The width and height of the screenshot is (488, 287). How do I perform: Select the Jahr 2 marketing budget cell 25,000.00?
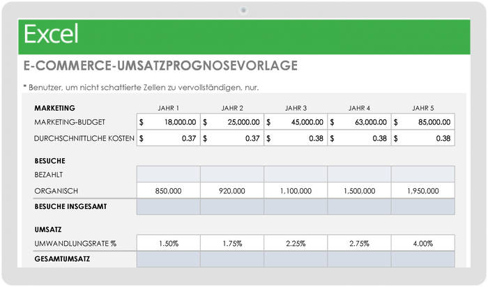point(232,122)
